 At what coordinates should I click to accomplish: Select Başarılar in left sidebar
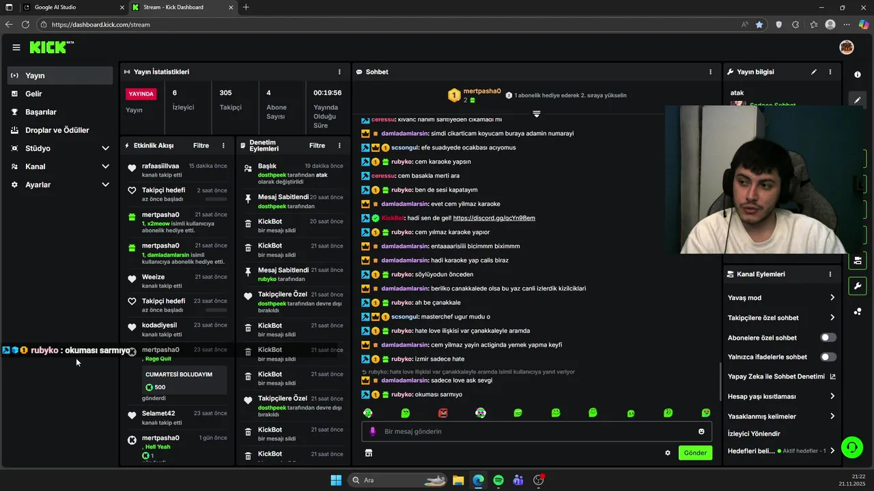click(x=60, y=112)
